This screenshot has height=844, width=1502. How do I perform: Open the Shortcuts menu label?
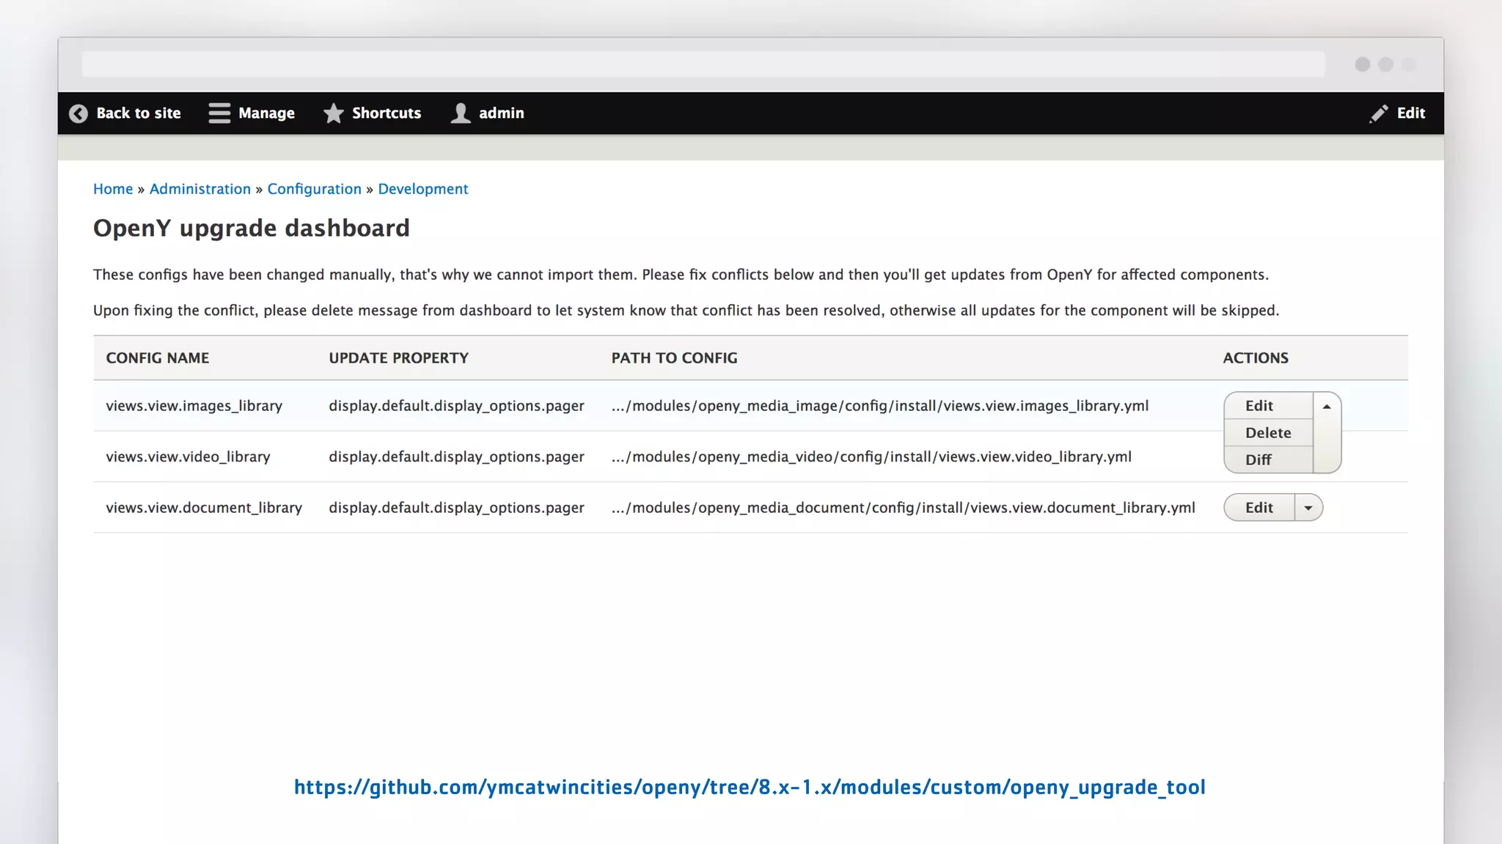(387, 113)
